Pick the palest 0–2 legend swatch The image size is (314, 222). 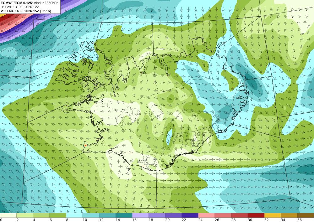tap(8, 215)
